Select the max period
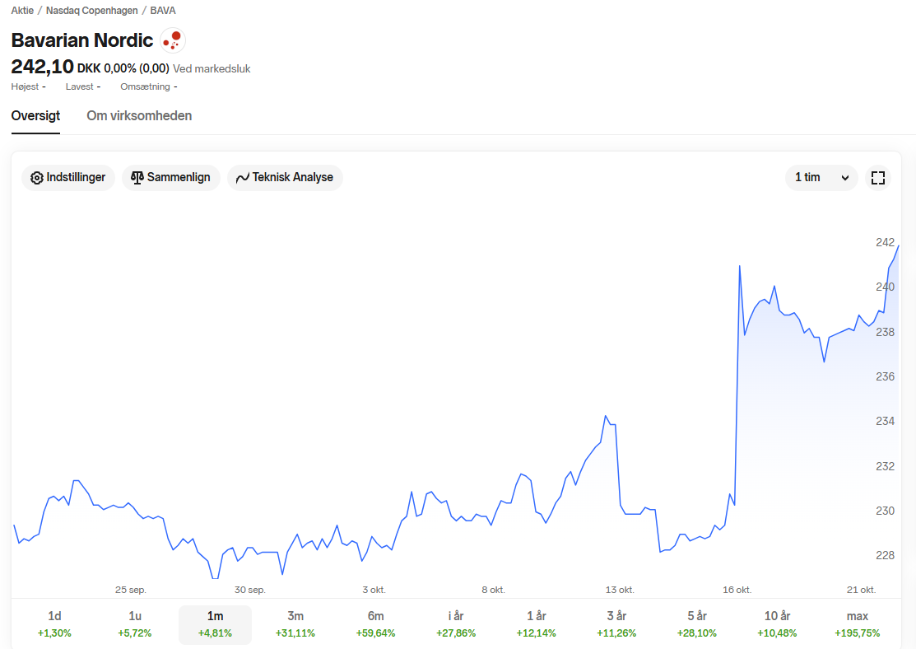 (858, 623)
